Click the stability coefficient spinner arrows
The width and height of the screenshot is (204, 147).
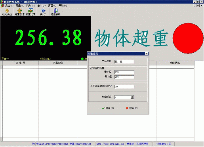pos(132,97)
